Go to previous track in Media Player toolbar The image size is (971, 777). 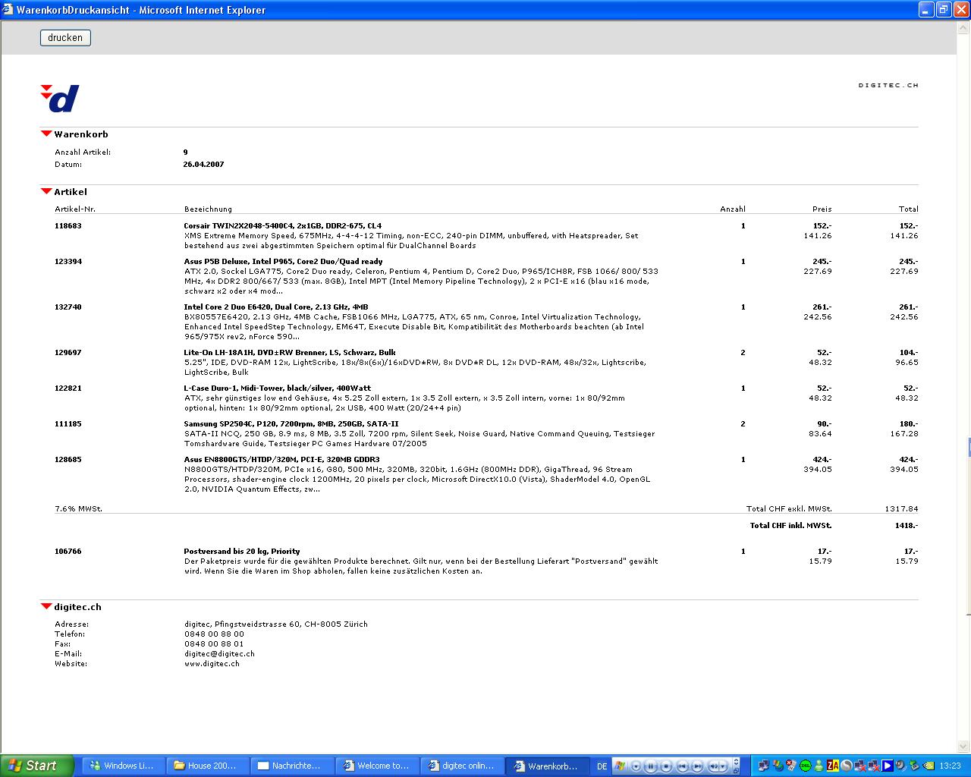pyautogui.click(x=682, y=766)
